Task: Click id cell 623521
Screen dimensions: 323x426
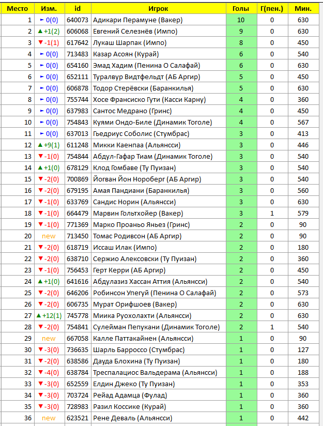Action: click(78, 418)
